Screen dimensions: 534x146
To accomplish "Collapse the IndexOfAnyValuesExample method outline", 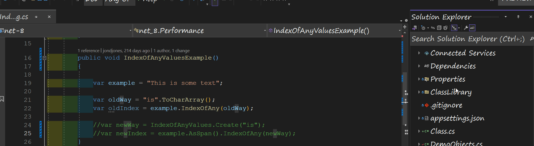I will pyautogui.click(x=44, y=58).
